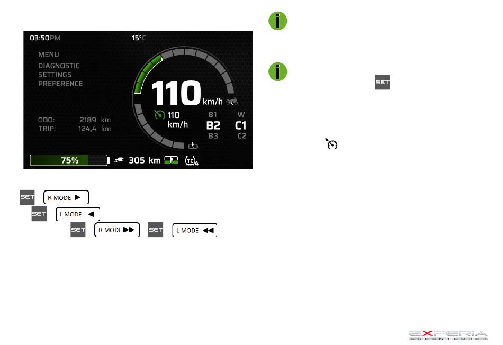Image resolution: width=503 pixels, height=345 pixels.
Task: Click the R MODE double arrow button
Action: (x=117, y=230)
